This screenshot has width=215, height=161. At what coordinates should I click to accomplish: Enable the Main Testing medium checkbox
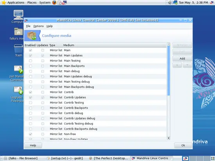click(30, 61)
